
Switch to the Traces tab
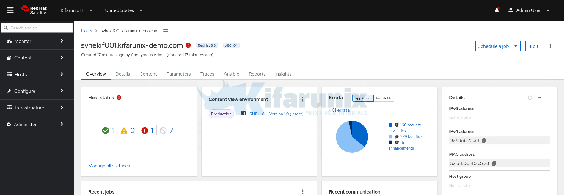point(207,74)
